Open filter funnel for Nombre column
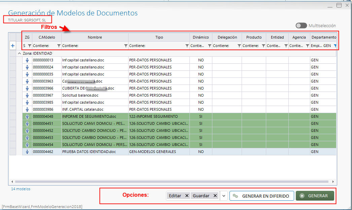 click(126, 46)
